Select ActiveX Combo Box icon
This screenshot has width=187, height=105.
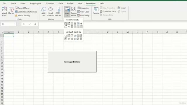click(x=69, y=36)
